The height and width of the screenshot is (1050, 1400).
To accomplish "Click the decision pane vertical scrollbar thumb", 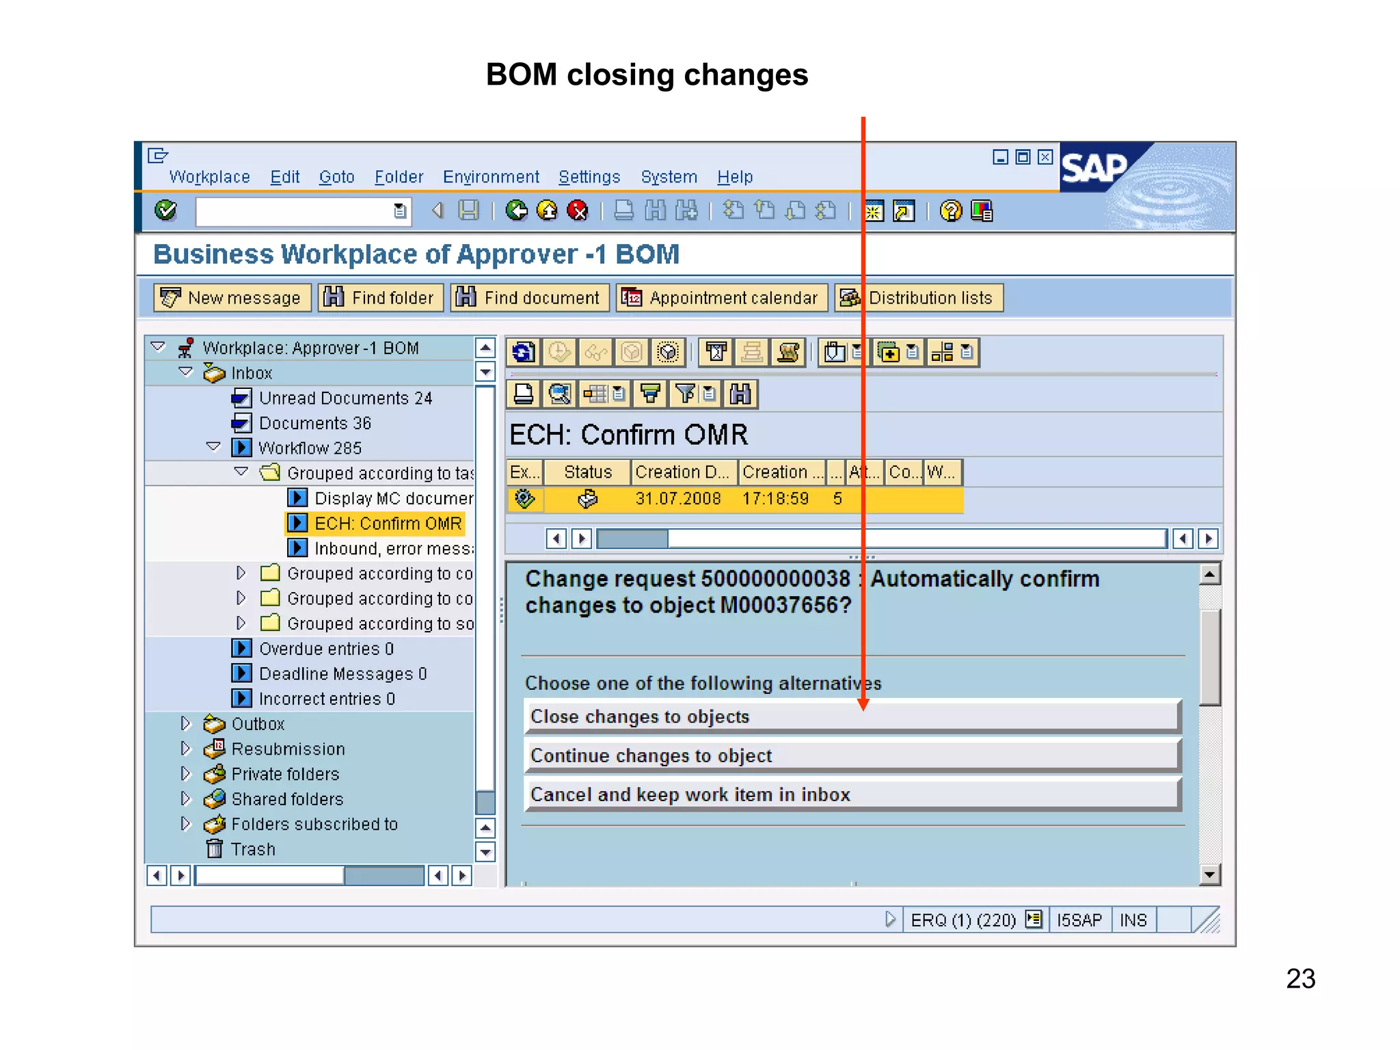I will tap(1210, 658).
